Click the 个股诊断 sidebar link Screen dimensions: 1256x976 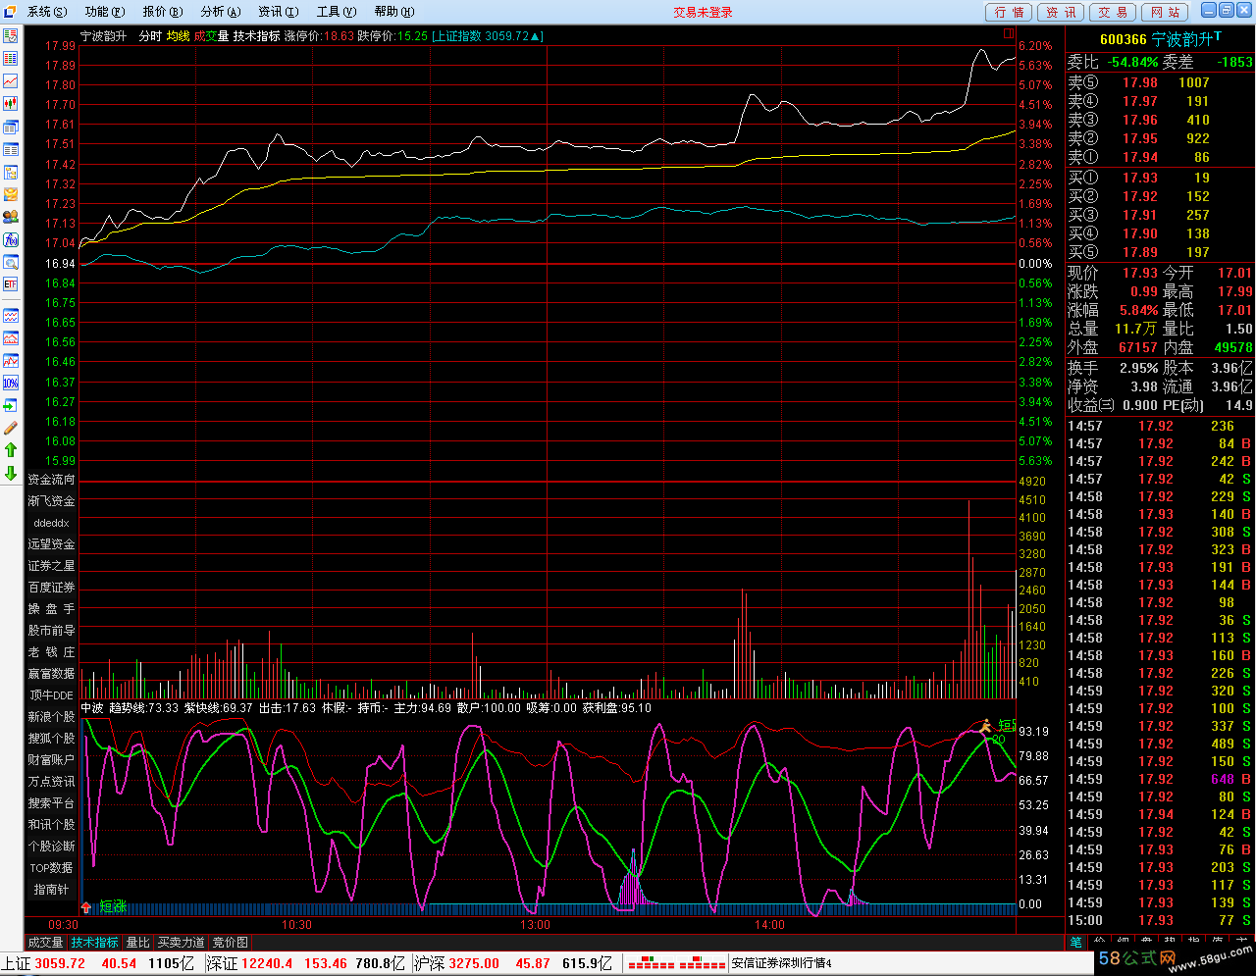(x=51, y=847)
